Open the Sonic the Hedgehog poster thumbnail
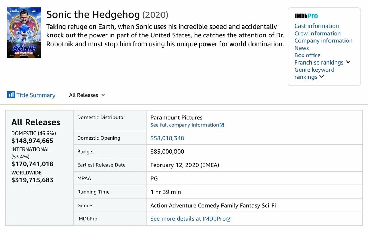 pyautogui.click(x=24, y=33)
